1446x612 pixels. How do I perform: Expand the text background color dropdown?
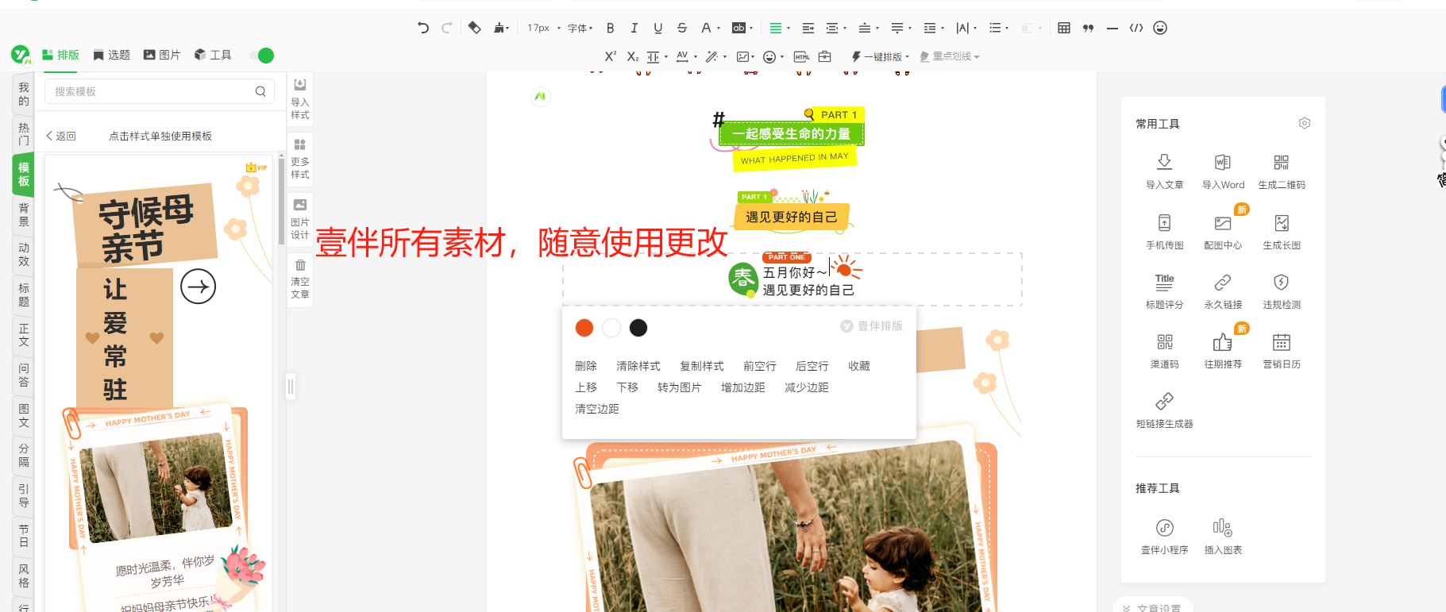click(x=751, y=29)
